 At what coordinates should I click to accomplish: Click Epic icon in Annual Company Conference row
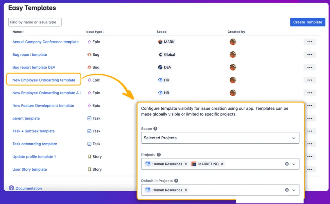click(89, 42)
